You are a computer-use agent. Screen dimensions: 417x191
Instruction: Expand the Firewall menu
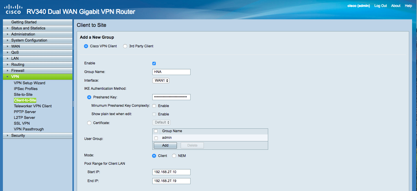38,71
